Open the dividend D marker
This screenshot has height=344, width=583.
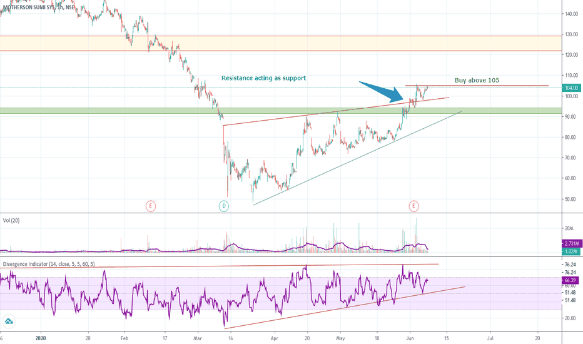pyautogui.click(x=224, y=206)
